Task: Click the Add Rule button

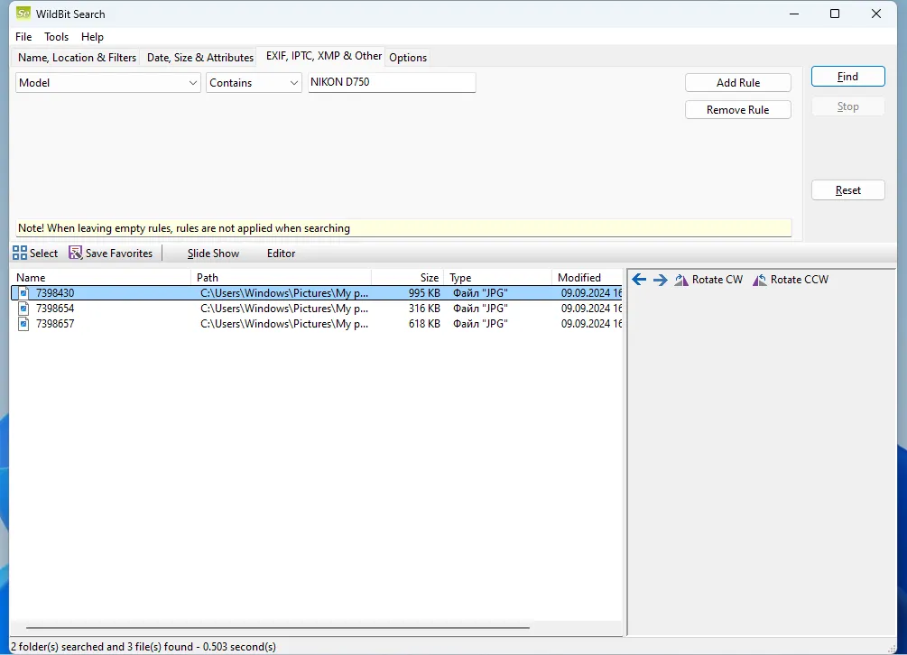Action: [737, 83]
